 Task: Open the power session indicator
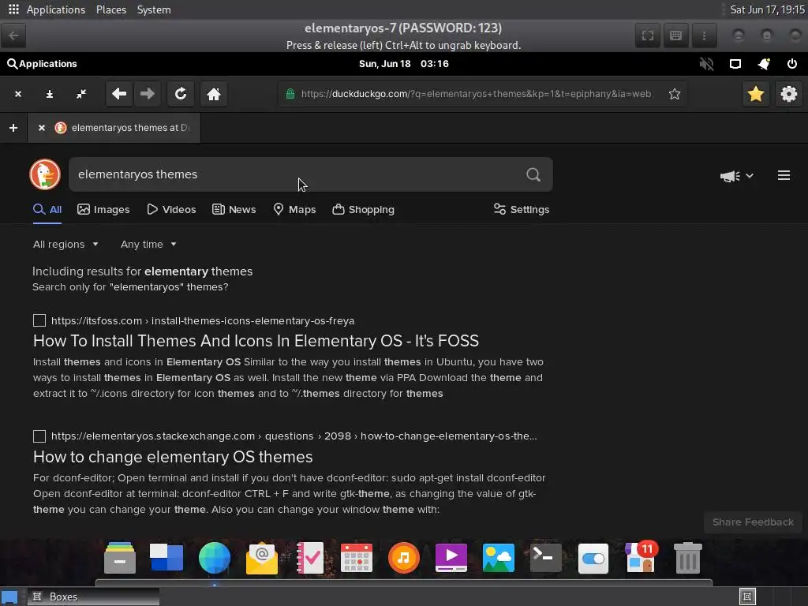[x=792, y=64]
